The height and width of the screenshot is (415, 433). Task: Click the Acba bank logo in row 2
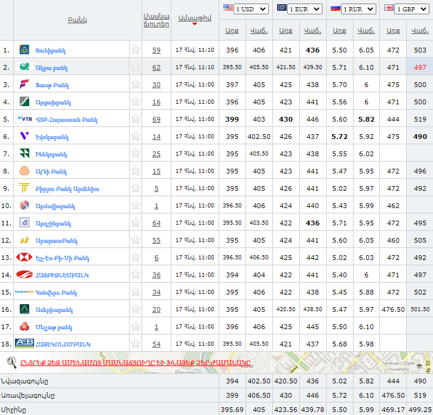click(x=24, y=67)
